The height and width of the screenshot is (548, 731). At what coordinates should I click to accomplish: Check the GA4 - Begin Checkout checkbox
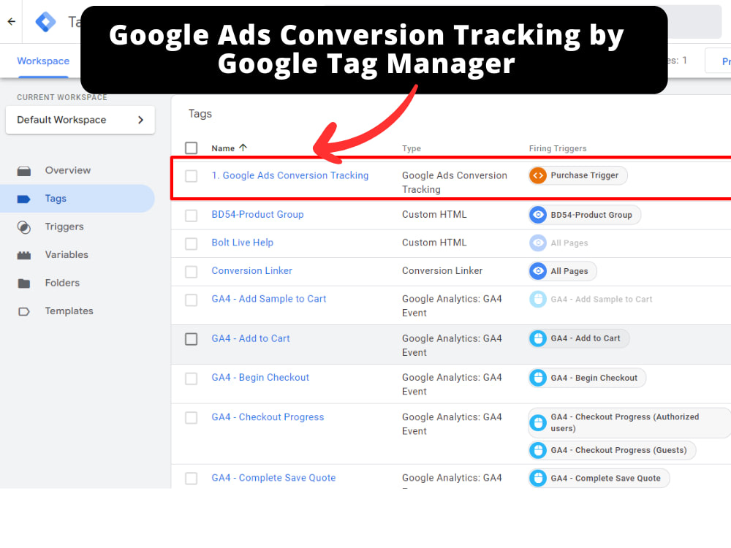click(191, 378)
